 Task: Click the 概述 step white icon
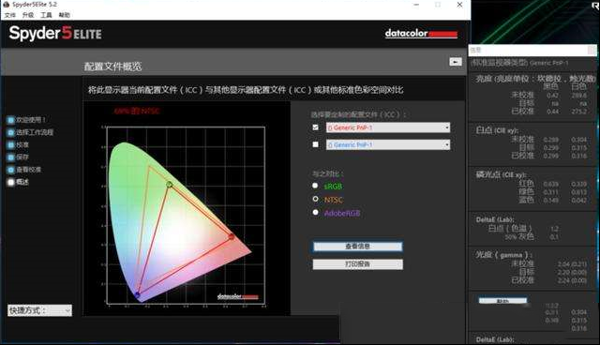pos(10,182)
